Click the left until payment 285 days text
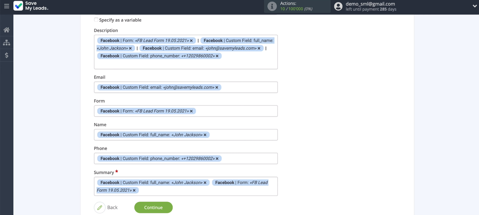This screenshot has width=479, height=215. pos(371,10)
